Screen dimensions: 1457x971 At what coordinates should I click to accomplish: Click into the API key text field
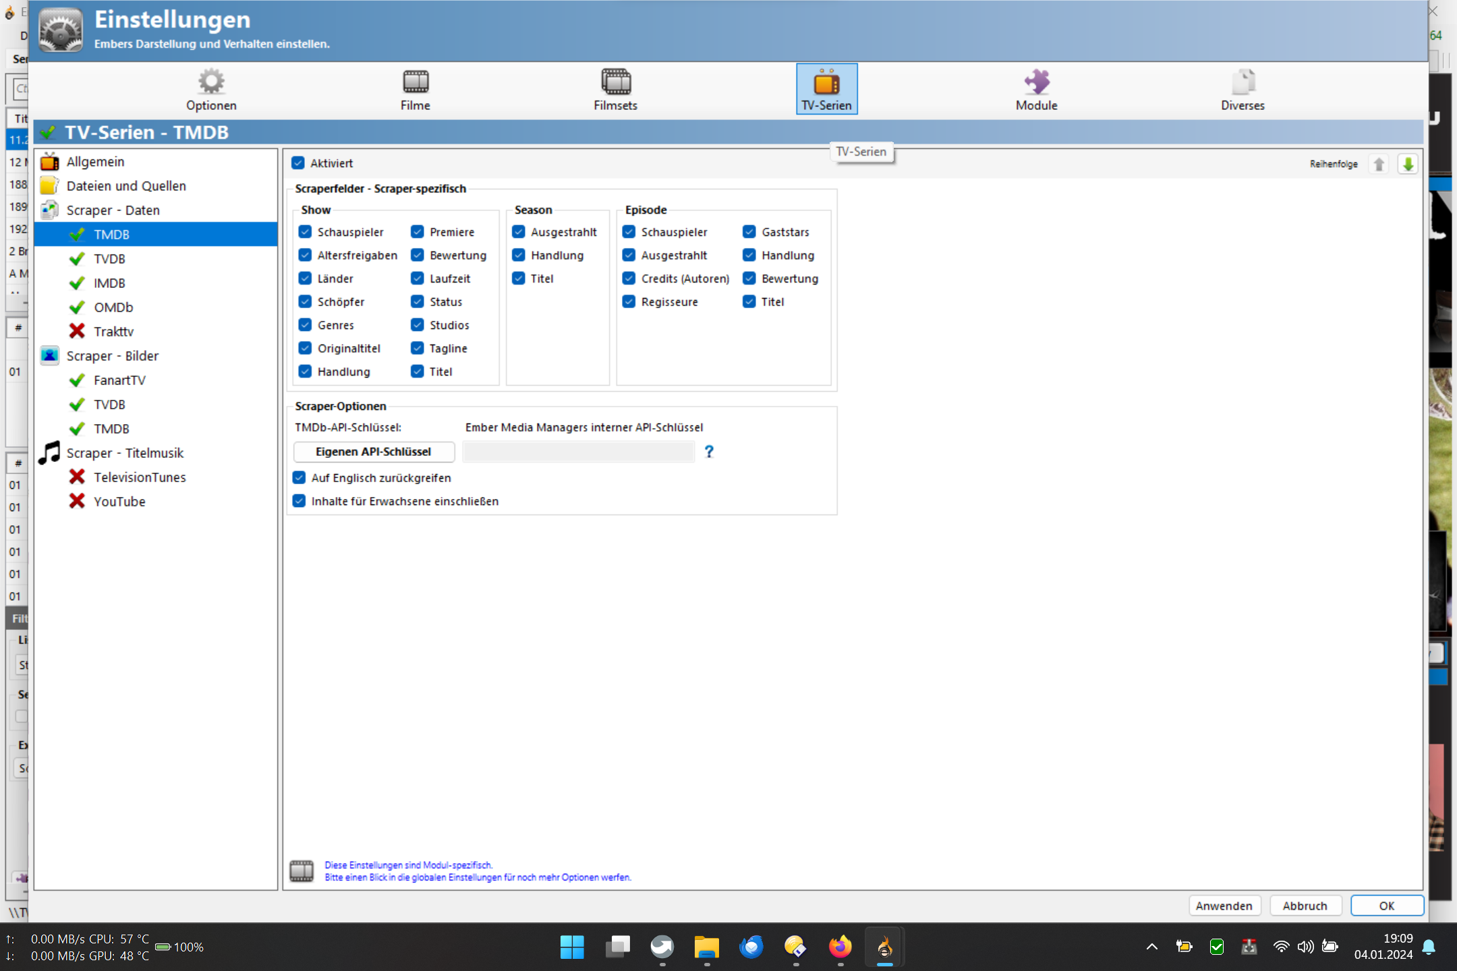click(x=579, y=452)
